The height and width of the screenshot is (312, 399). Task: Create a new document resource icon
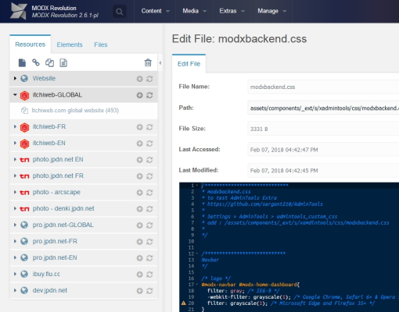[x=22, y=62]
